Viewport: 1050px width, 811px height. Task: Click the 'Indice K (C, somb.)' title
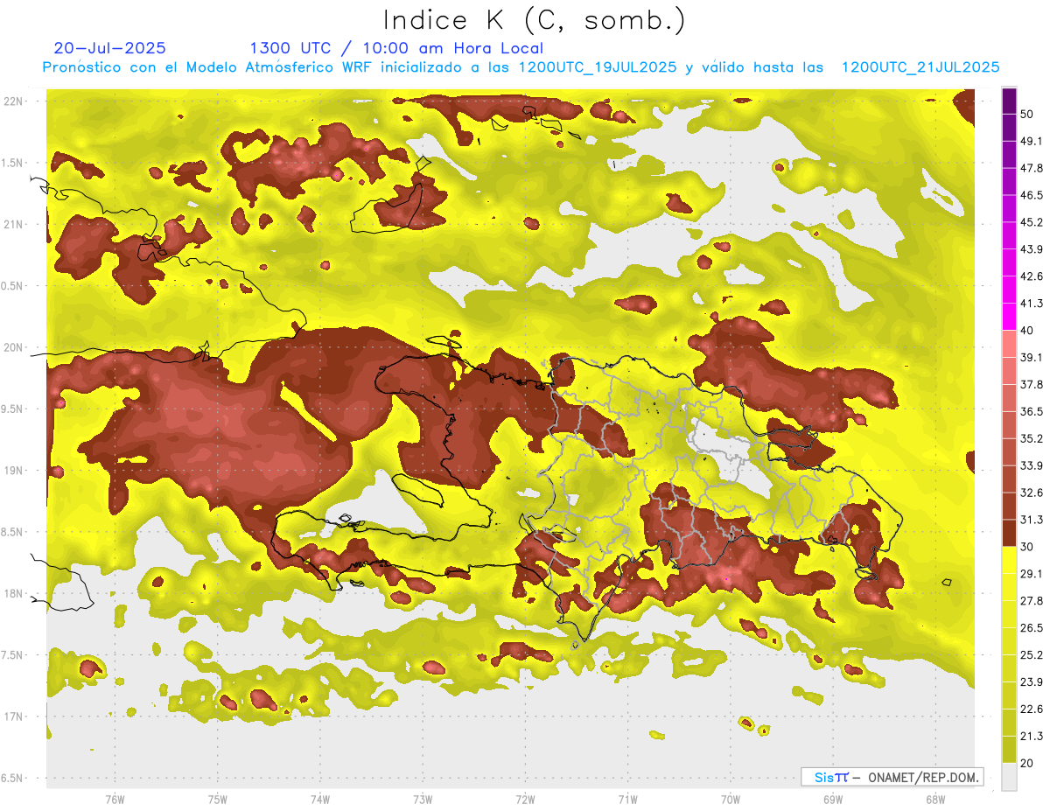[534, 19]
